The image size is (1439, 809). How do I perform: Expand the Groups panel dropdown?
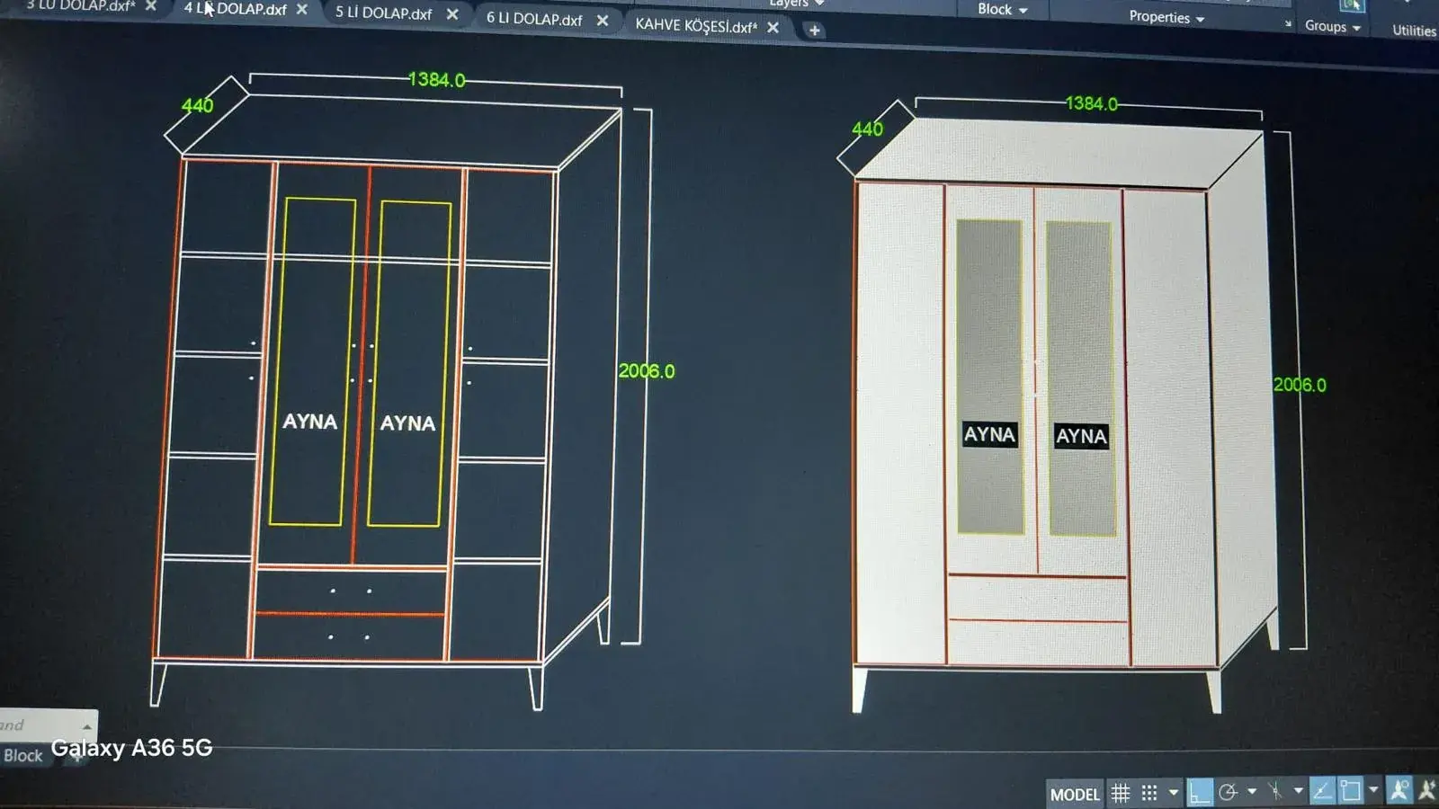tap(1333, 27)
